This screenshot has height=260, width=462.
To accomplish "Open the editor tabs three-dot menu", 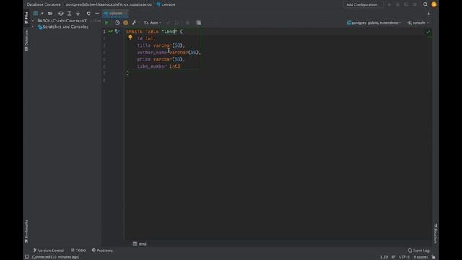I will pos(428,13).
